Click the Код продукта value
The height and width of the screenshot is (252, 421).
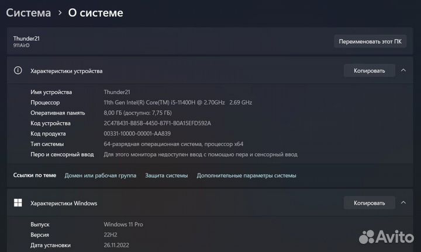137,134
